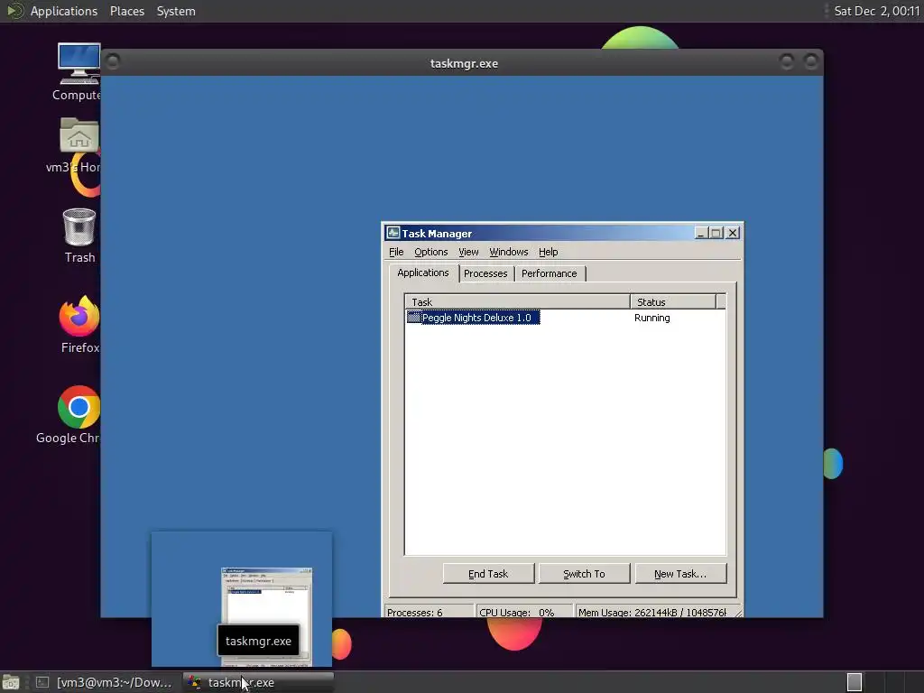Open the Places menu in top panel
This screenshot has width=924, height=693.
[x=126, y=11]
